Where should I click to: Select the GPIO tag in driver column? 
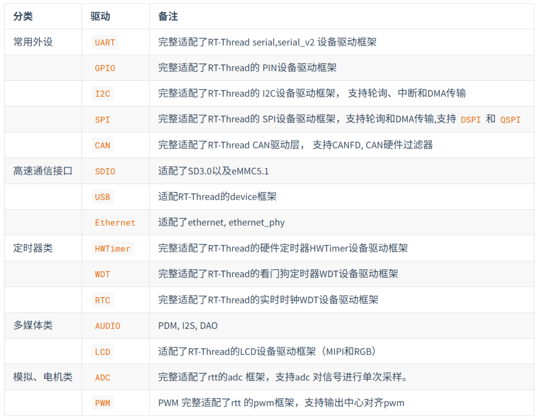105,68
